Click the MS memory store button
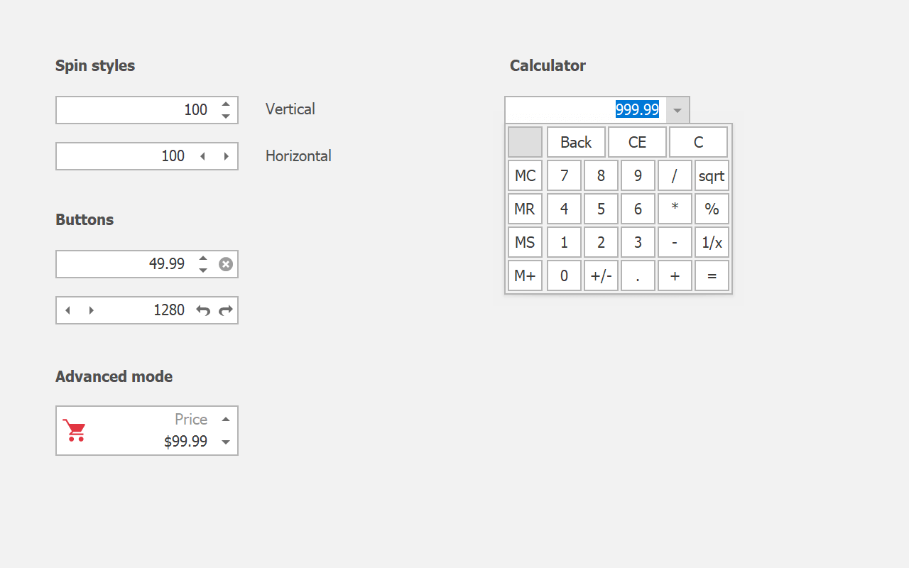Screen dimensions: 909x568 pyautogui.click(x=525, y=242)
